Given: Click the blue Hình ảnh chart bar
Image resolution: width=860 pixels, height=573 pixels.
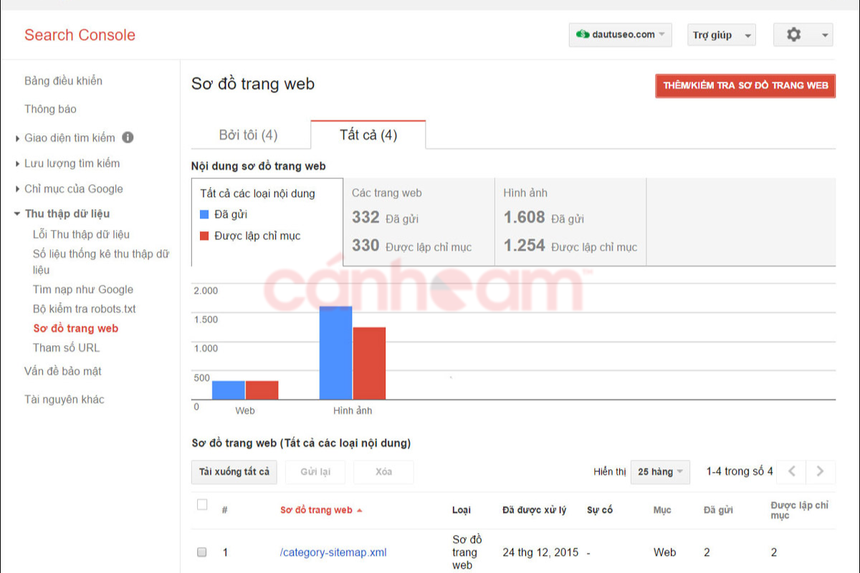Looking at the screenshot, I should pos(335,352).
